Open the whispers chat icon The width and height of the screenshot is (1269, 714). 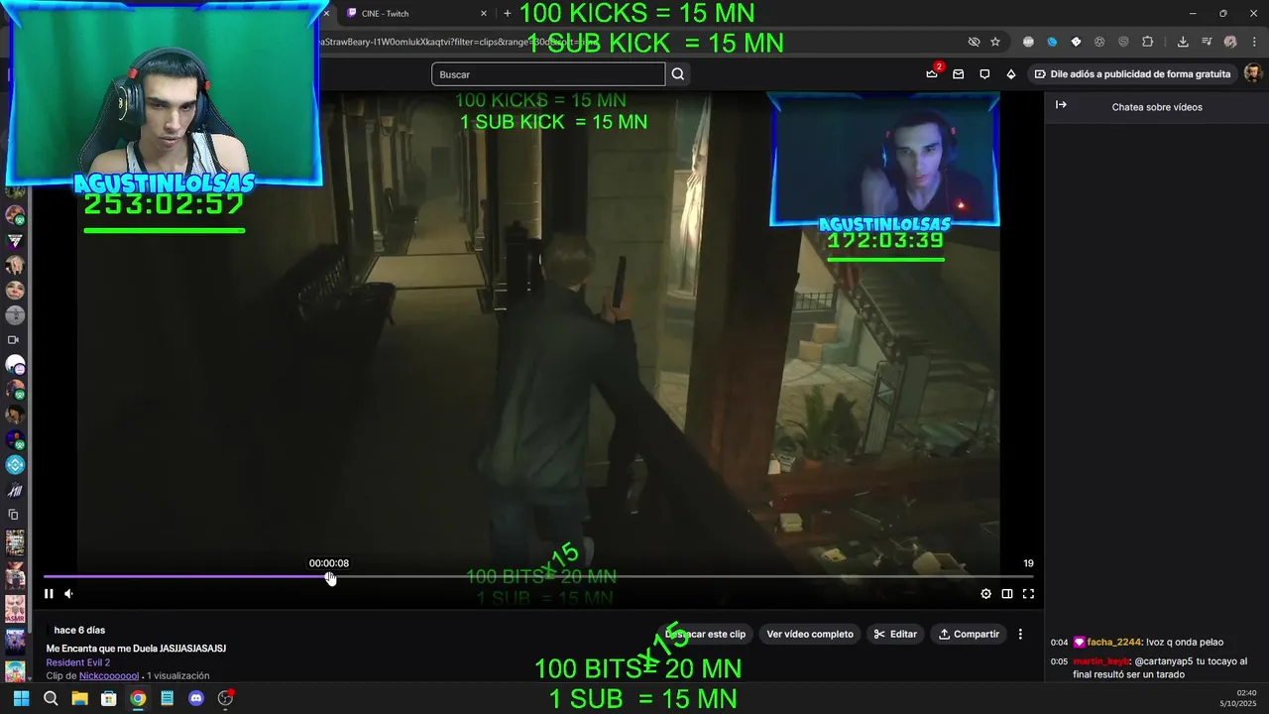click(x=984, y=73)
